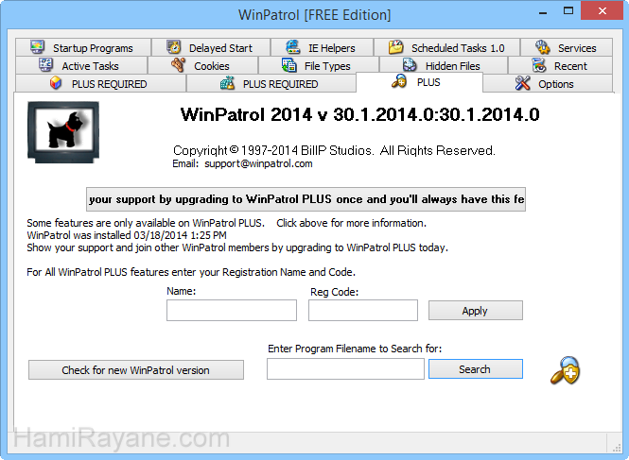Maximize the WinPatrol window
Screen dimensions: 629x460
(x=568, y=11)
